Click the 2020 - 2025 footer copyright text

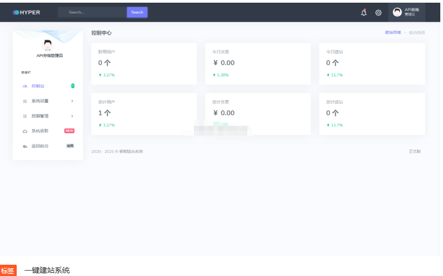(117, 151)
